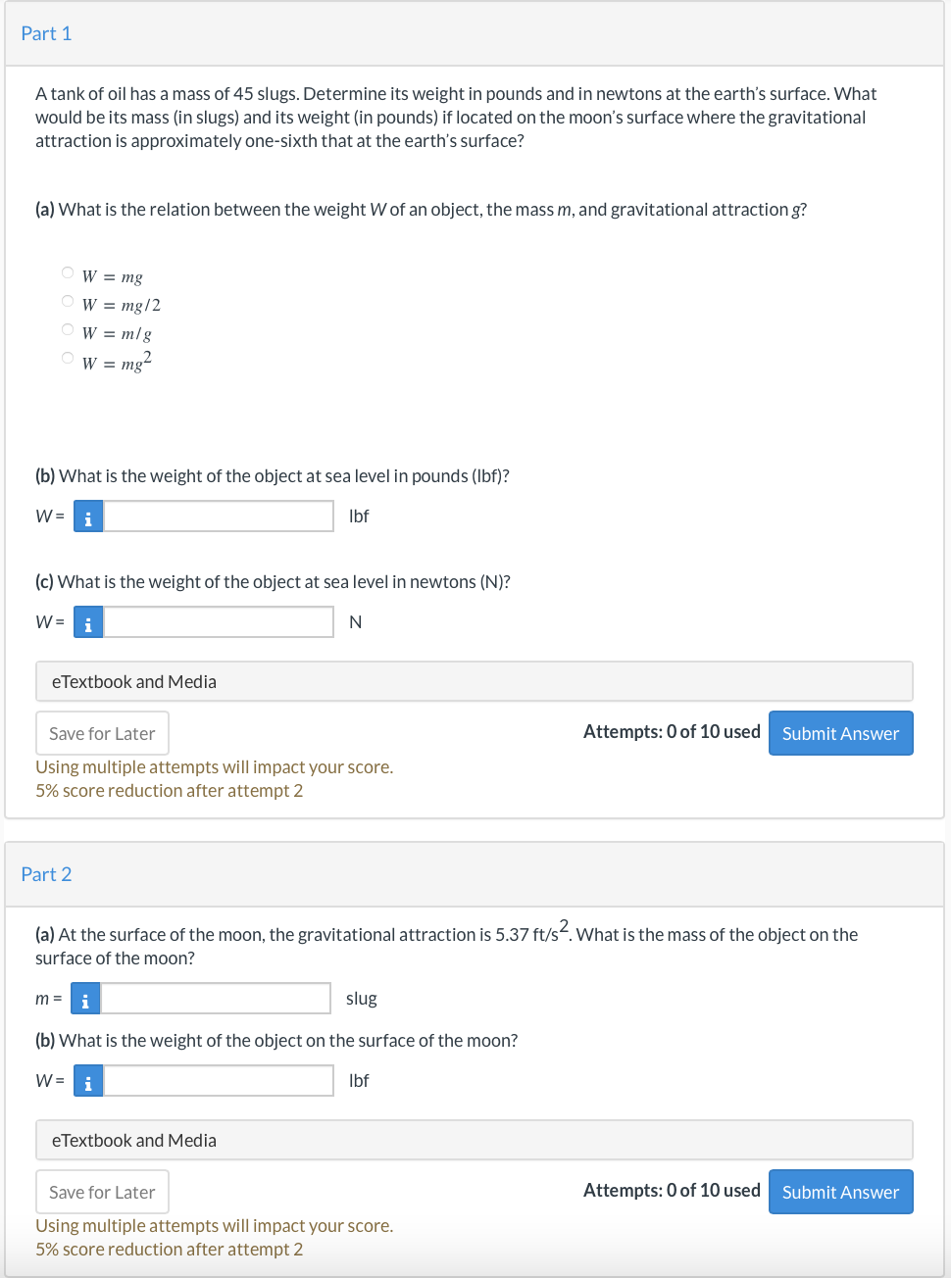Click the Part 1 header
The width and height of the screenshot is (951, 1278).
pos(47,33)
